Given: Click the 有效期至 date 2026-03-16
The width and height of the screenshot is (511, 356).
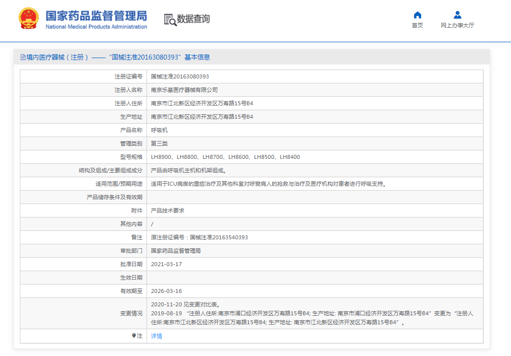Looking at the screenshot, I should click(x=166, y=290).
